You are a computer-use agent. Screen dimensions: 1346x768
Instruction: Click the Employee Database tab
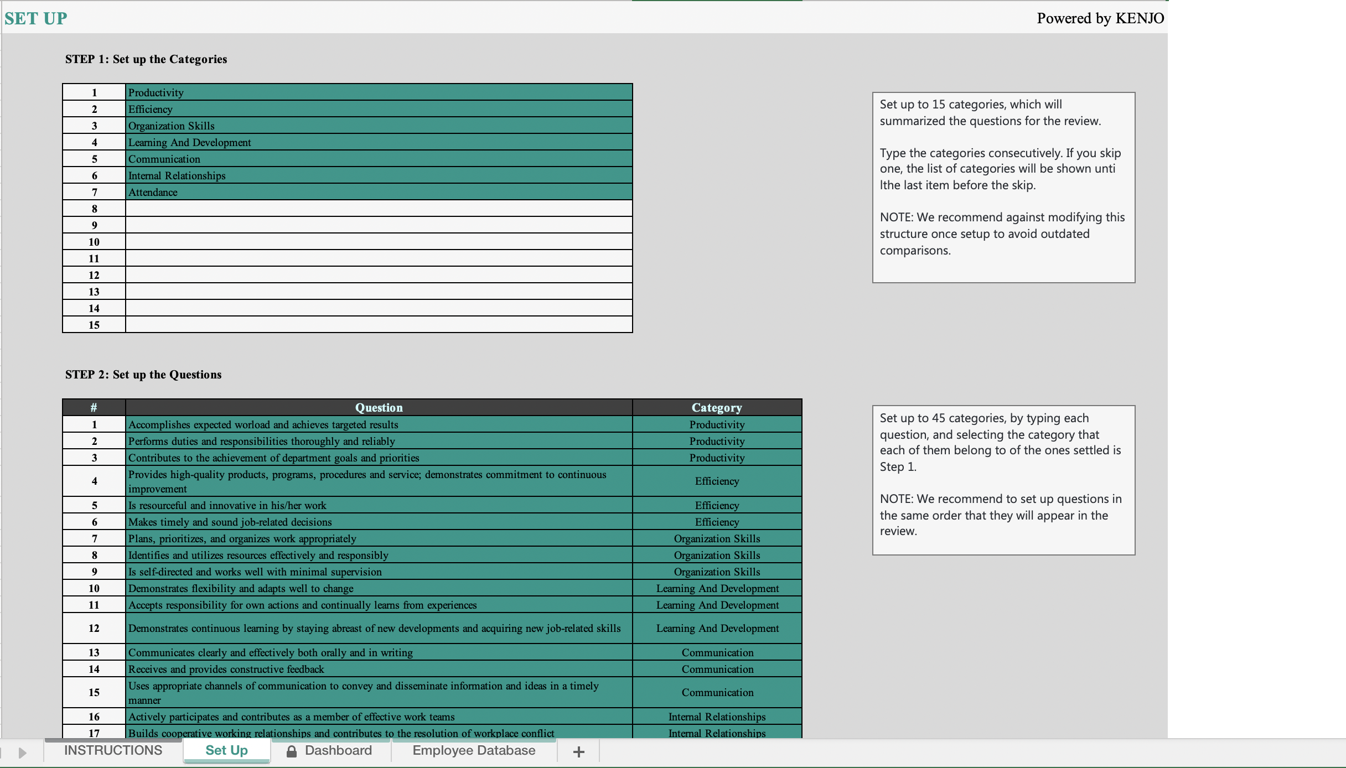coord(473,750)
